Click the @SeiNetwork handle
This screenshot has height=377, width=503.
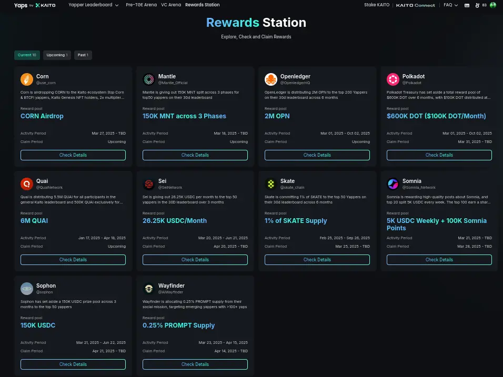(170, 188)
